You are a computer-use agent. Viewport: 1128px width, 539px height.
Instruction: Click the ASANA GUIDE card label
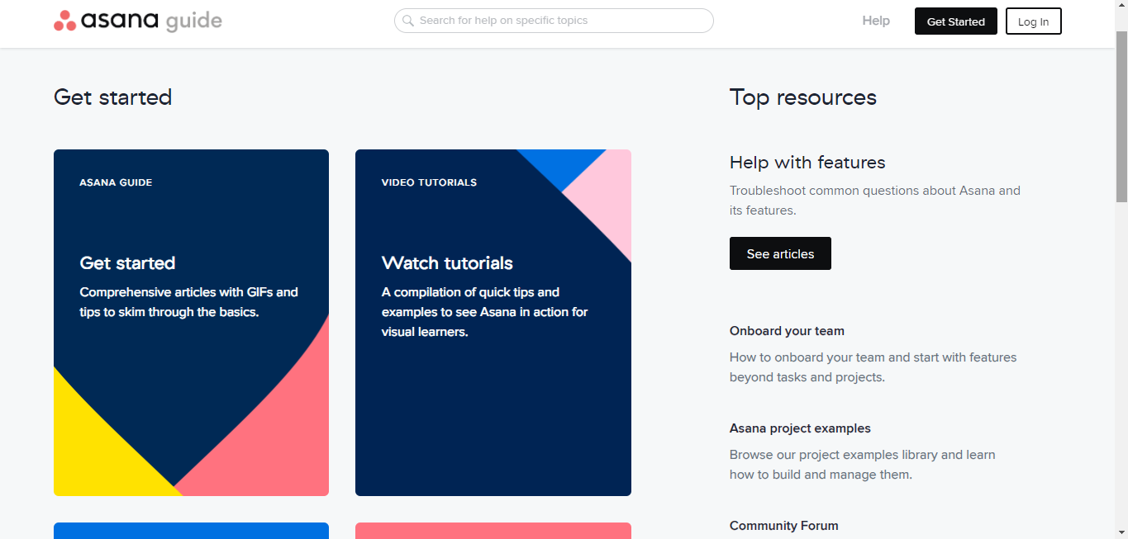[x=116, y=182]
